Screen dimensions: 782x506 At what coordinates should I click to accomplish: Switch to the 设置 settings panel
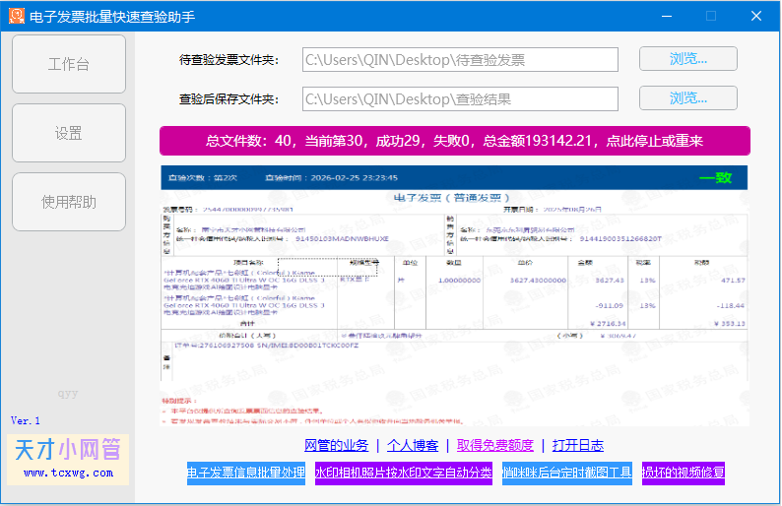pyautogui.click(x=69, y=133)
